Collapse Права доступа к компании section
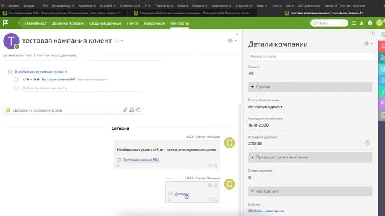The image size is (385, 216). point(310,157)
